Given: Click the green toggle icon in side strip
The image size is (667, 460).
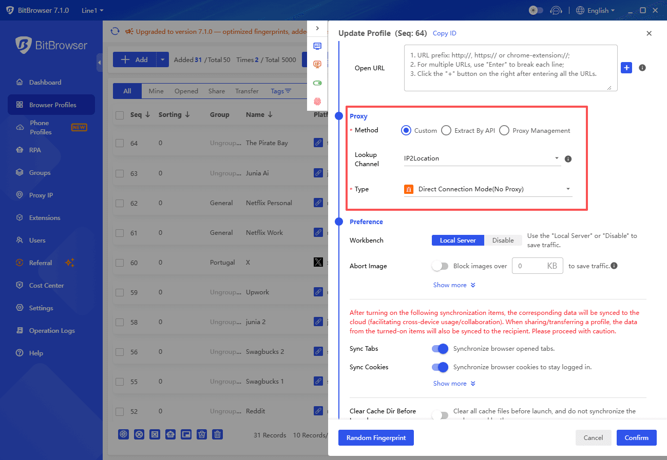Looking at the screenshot, I should [317, 83].
